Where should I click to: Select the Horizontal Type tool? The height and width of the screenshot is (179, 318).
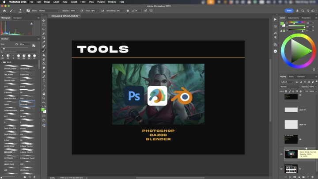(x=44, y=81)
